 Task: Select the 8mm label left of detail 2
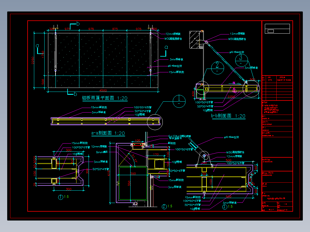pos(102,152)
